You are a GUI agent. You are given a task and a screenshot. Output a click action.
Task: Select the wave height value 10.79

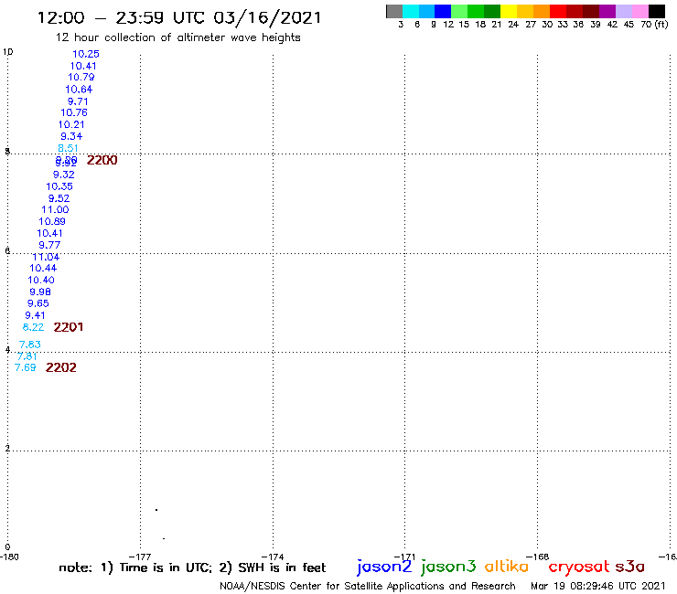[x=81, y=77]
